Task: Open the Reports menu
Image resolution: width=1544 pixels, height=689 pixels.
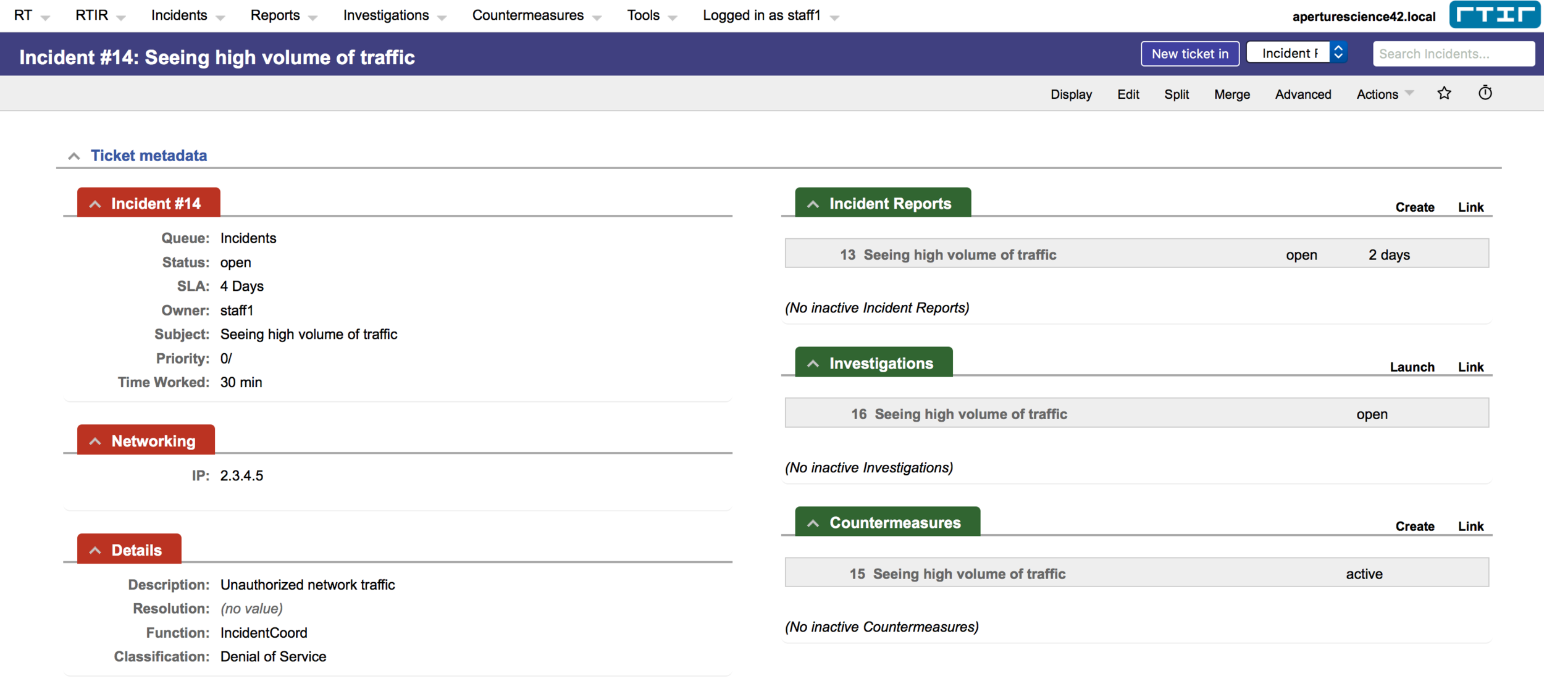Action: 274,15
